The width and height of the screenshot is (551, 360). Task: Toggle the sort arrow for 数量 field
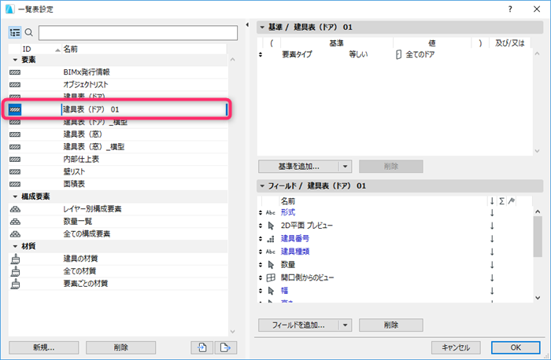[492, 265]
